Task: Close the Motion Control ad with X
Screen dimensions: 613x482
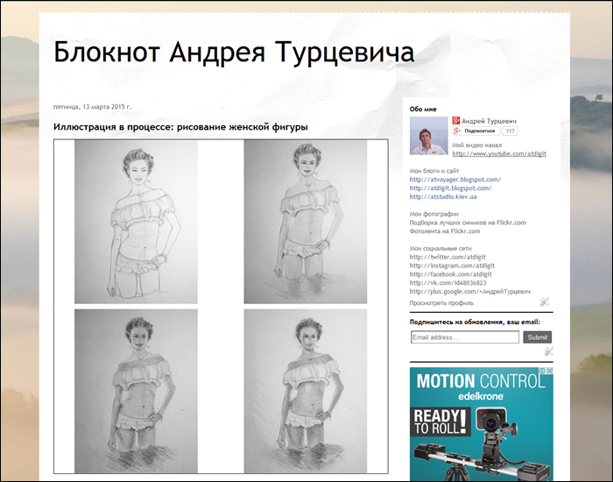Action: click(x=550, y=371)
